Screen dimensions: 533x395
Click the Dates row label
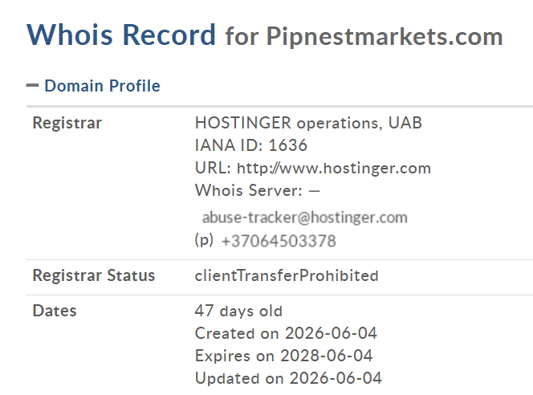tap(55, 311)
